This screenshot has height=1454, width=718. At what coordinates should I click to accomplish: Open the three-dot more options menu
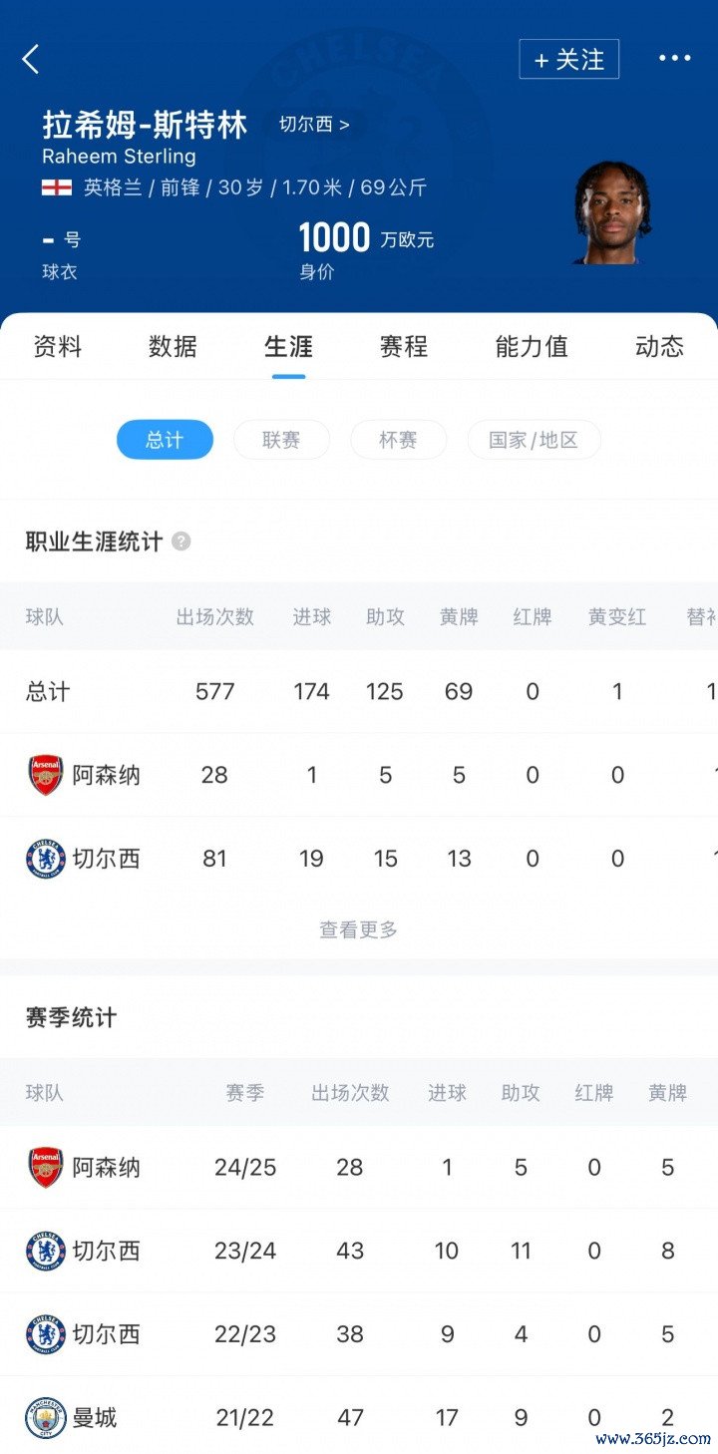click(674, 59)
